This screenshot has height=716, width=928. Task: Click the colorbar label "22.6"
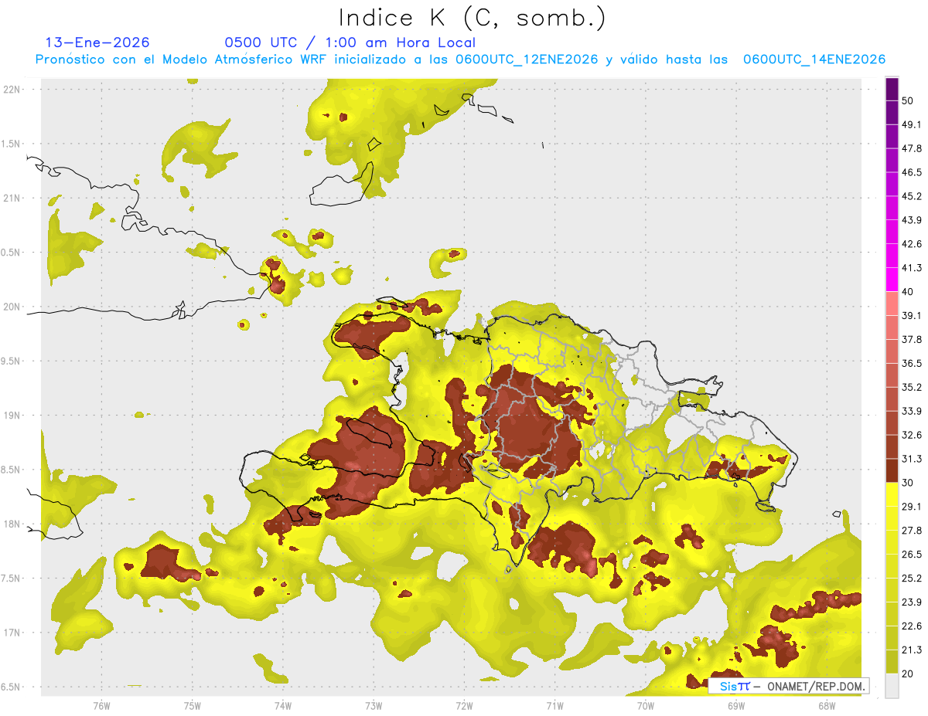[911, 626]
